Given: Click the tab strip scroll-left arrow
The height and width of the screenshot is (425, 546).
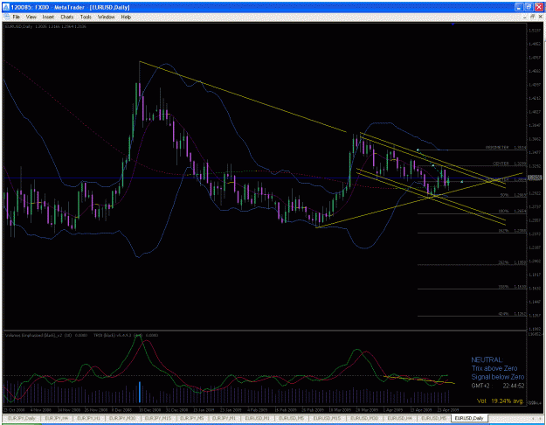Looking at the screenshot, I should [533, 418].
